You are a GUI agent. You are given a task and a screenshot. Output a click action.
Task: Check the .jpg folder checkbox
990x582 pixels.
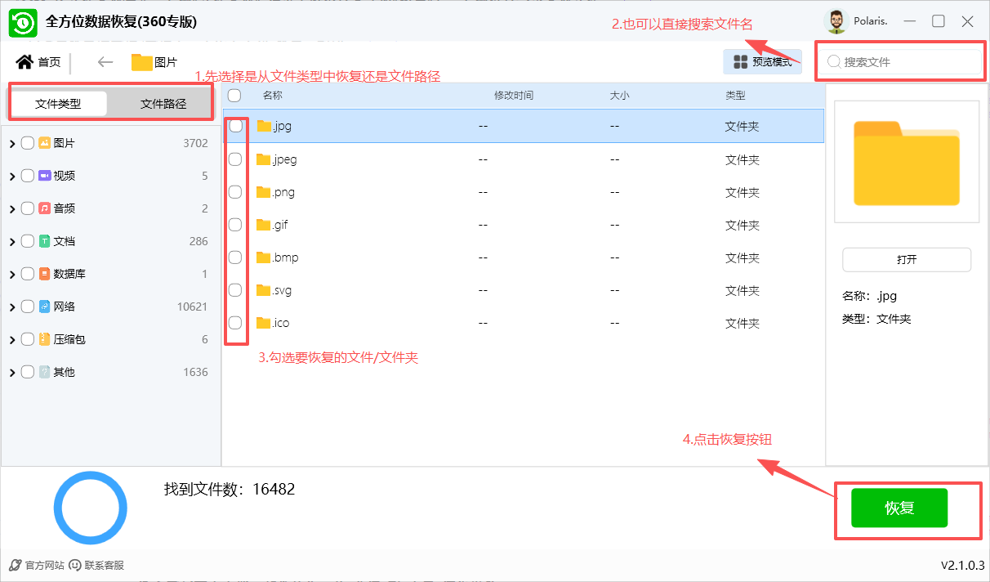235,127
